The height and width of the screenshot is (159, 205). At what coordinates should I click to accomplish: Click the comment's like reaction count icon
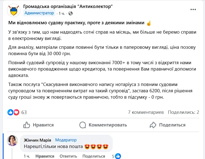tap(118, 156)
